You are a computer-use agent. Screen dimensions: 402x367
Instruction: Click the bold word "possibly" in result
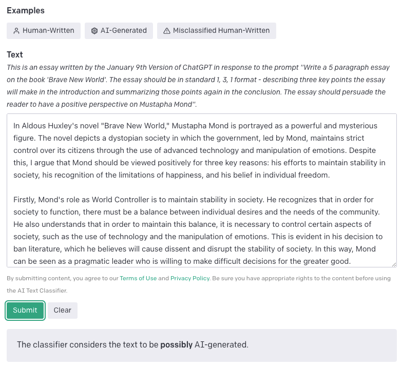(176, 345)
